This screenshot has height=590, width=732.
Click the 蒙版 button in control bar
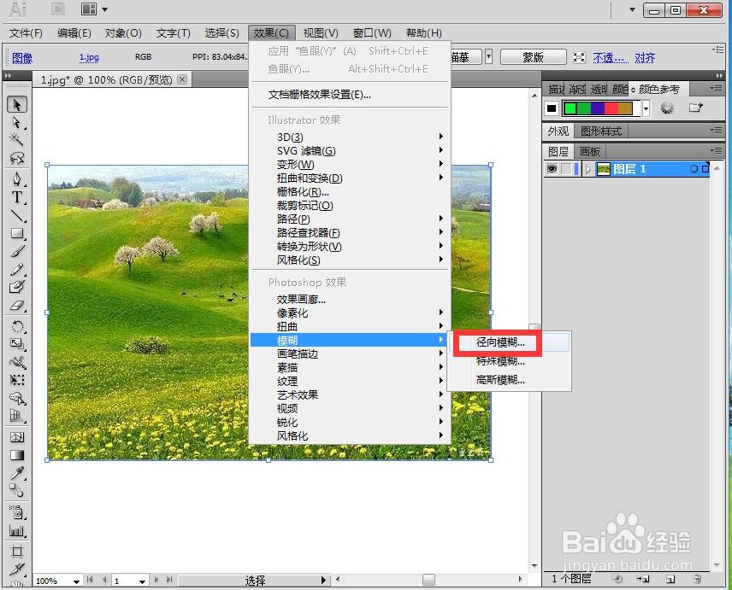533,57
